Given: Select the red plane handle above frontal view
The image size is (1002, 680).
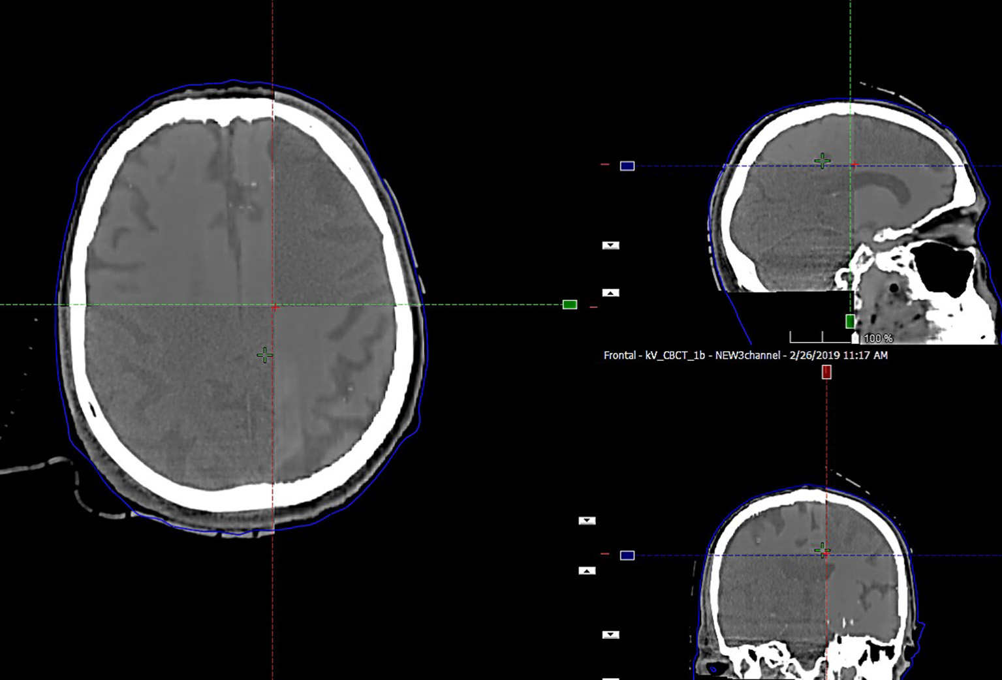Looking at the screenshot, I should click(826, 372).
